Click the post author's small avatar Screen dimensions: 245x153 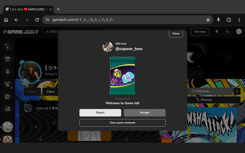(x=28, y=108)
